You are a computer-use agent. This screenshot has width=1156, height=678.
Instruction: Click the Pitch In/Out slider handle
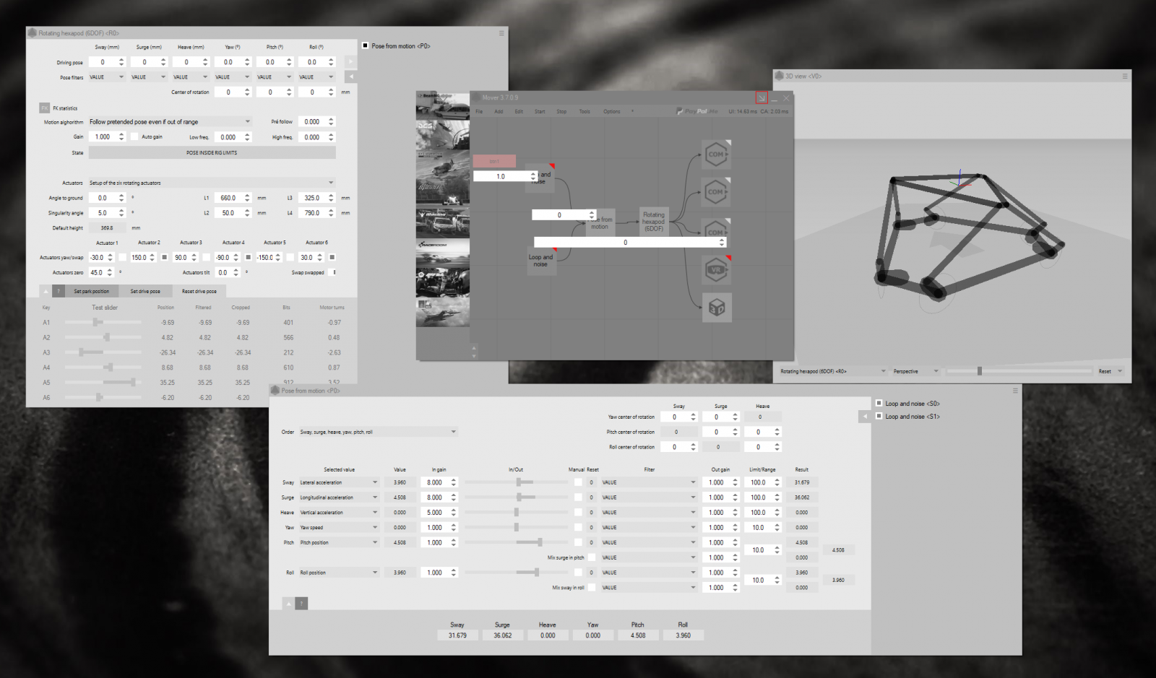coord(540,542)
